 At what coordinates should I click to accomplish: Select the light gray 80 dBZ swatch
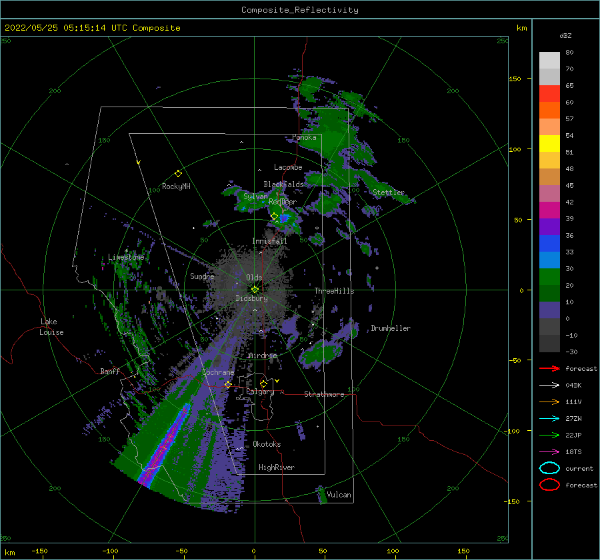pyautogui.click(x=549, y=61)
